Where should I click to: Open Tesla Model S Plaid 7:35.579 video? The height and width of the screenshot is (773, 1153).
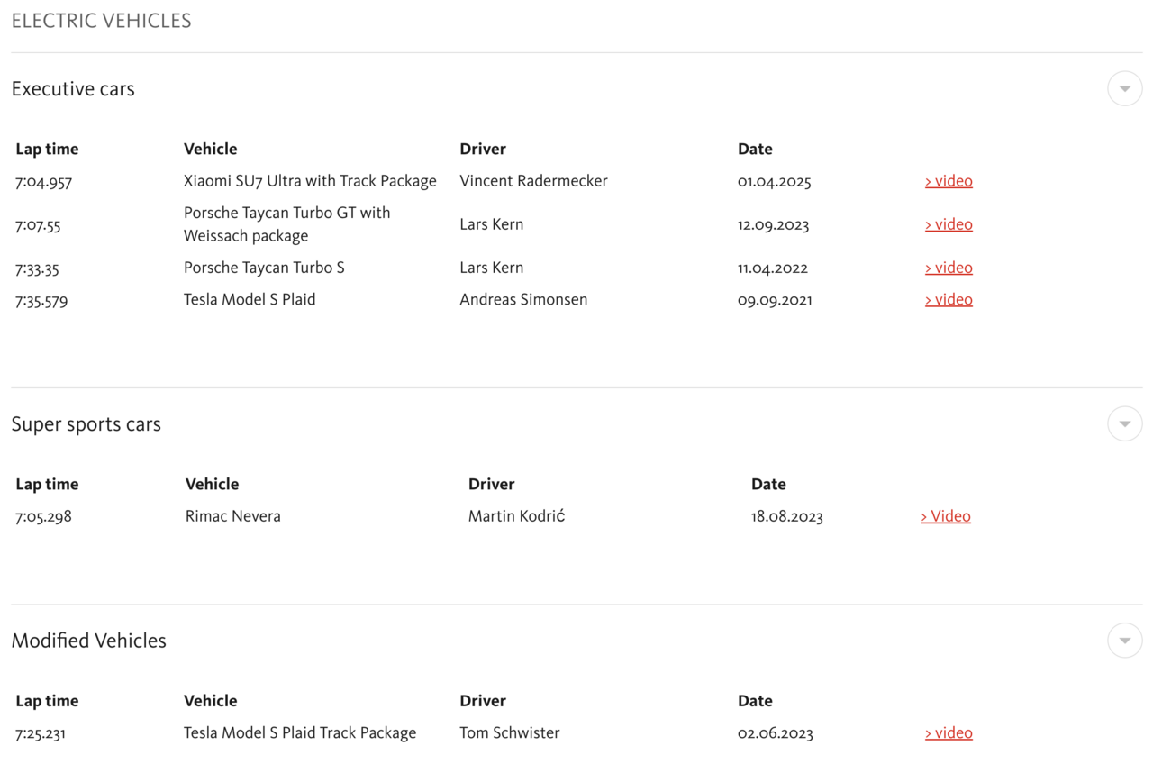point(949,300)
